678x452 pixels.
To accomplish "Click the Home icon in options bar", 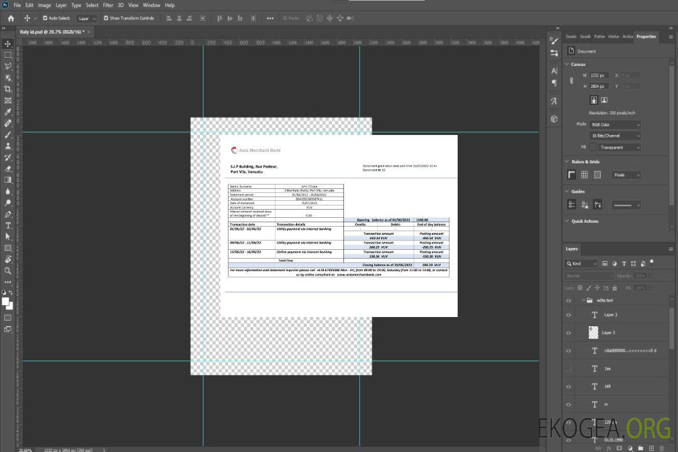I will (x=11, y=18).
